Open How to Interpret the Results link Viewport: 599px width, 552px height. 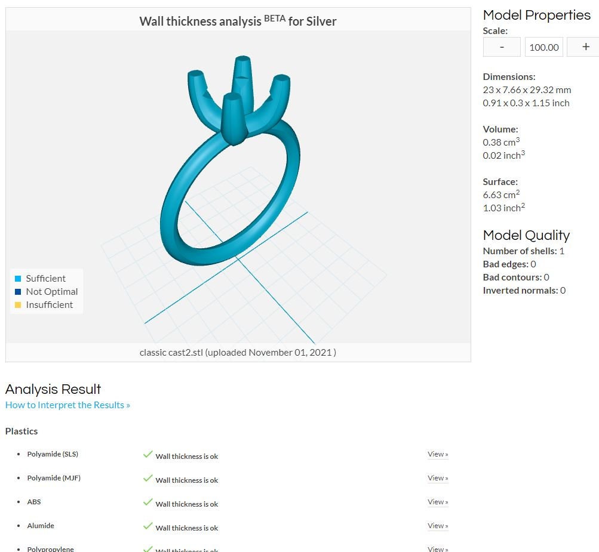[67, 405]
